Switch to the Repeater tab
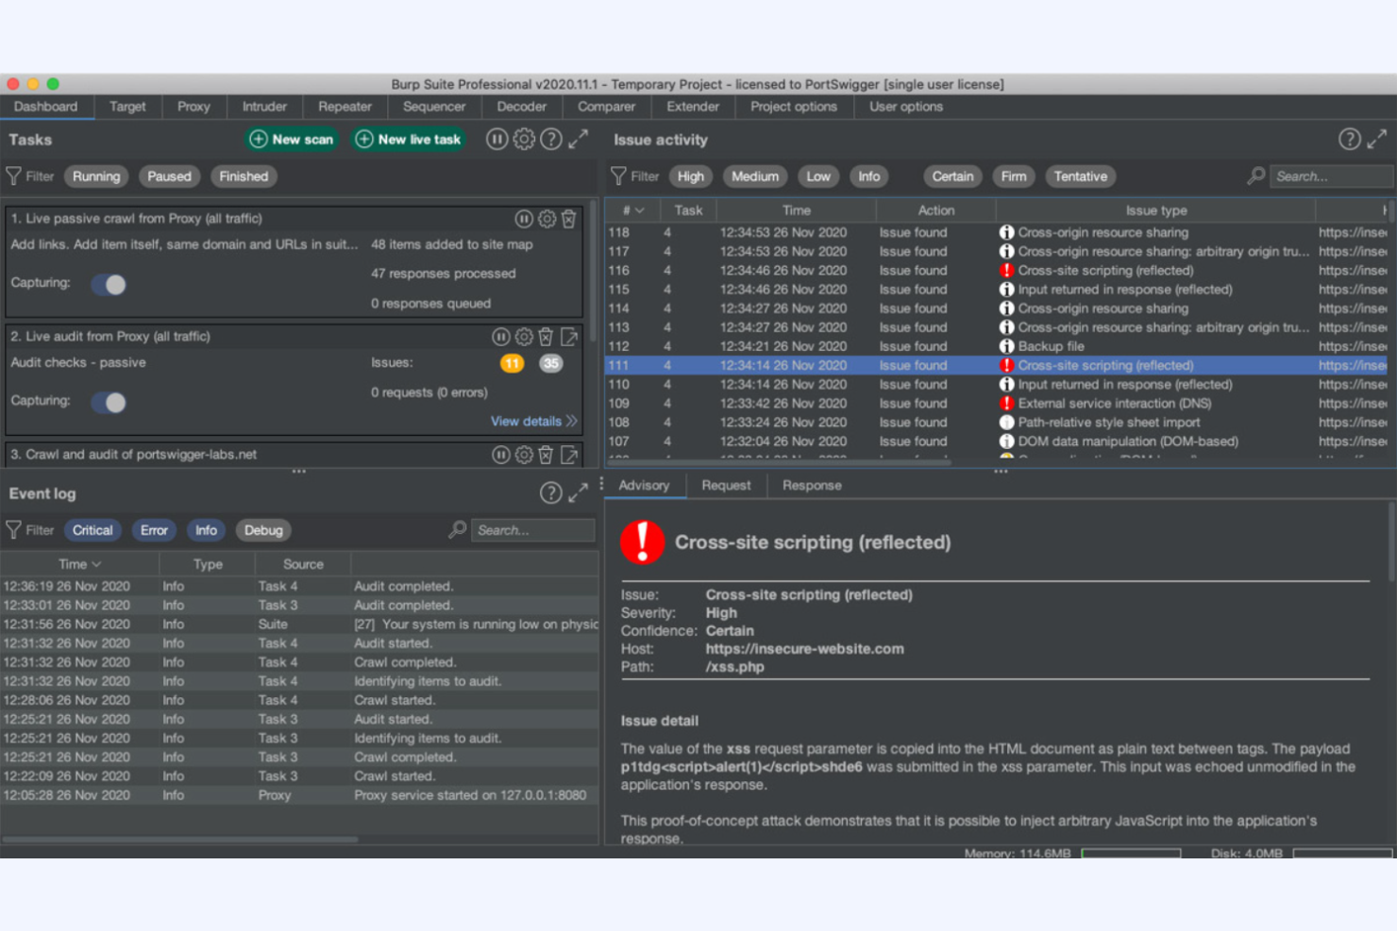 pos(344,107)
